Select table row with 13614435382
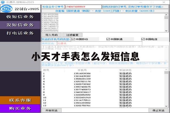The height and width of the screenshot is (113, 170). pyautogui.click(x=103, y=76)
